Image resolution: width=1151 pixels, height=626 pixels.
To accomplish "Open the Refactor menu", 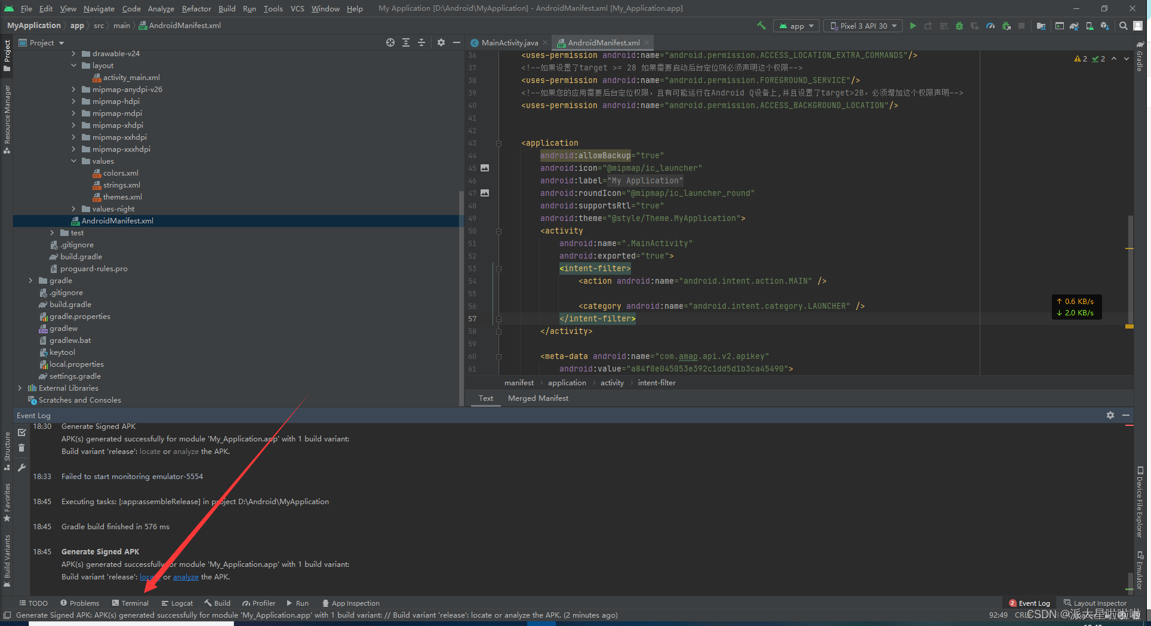I will 196,8.
